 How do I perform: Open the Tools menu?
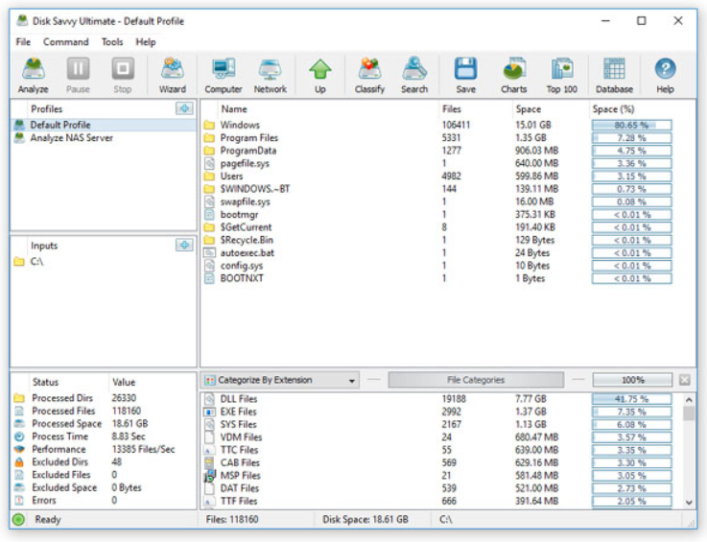112,42
